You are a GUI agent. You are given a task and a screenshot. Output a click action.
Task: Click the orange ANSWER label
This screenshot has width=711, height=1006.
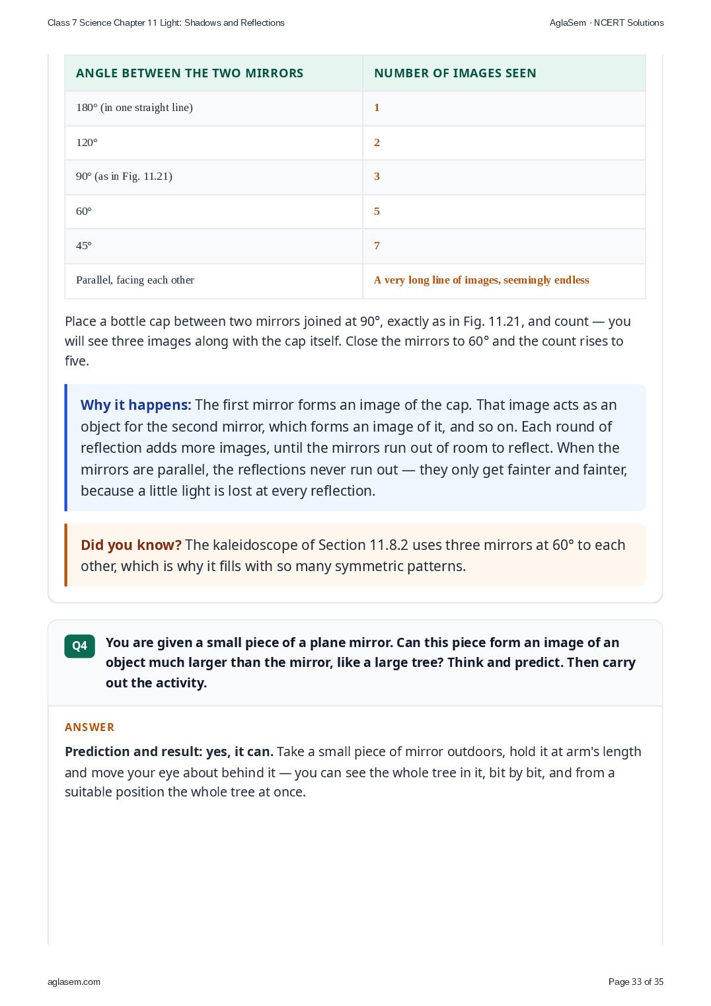pyautogui.click(x=89, y=727)
